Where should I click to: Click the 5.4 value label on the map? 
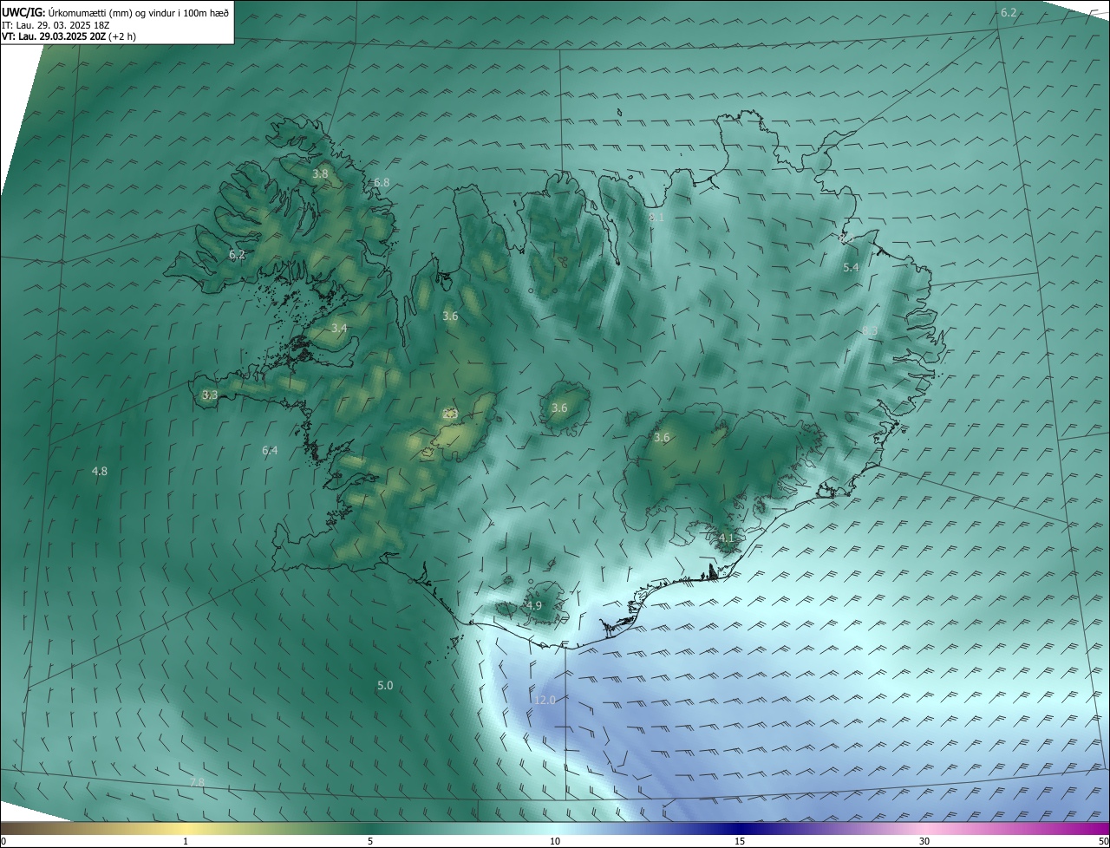coord(851,267)
